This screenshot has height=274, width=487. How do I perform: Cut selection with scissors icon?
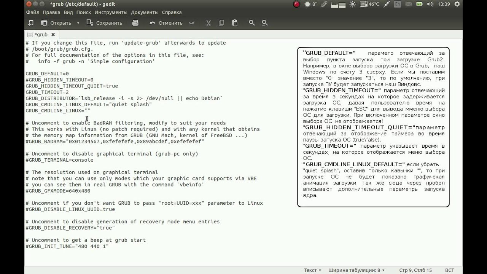tap(208, 23)
